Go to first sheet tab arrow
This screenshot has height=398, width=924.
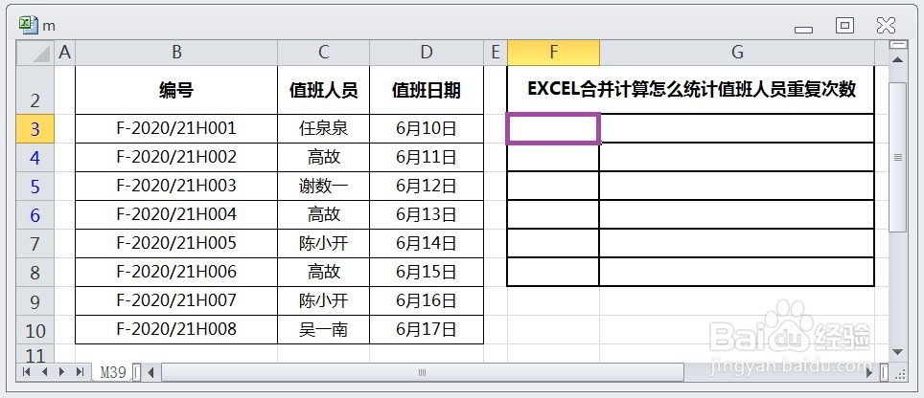(26, 371)
